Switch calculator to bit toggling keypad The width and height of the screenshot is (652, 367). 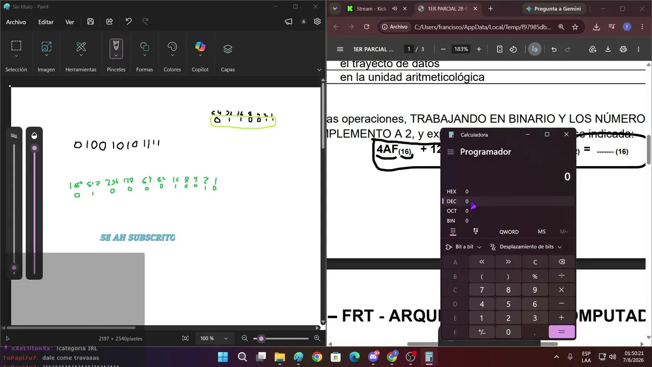[x=476, y=231]
